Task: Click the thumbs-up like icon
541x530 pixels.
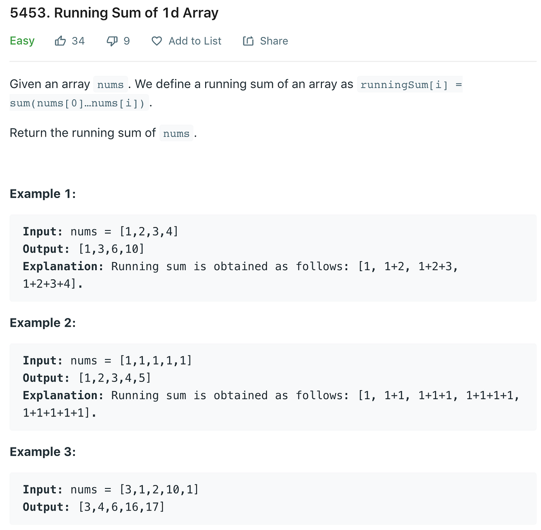Action: tap(60, 41)
